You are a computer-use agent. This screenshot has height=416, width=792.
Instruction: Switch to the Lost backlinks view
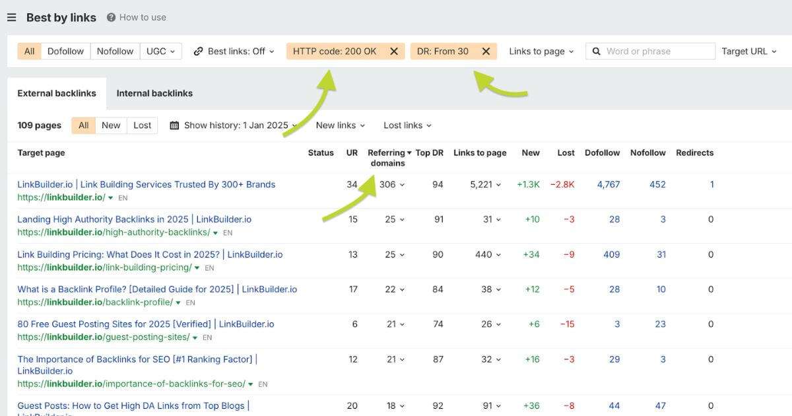pos(142,125)
